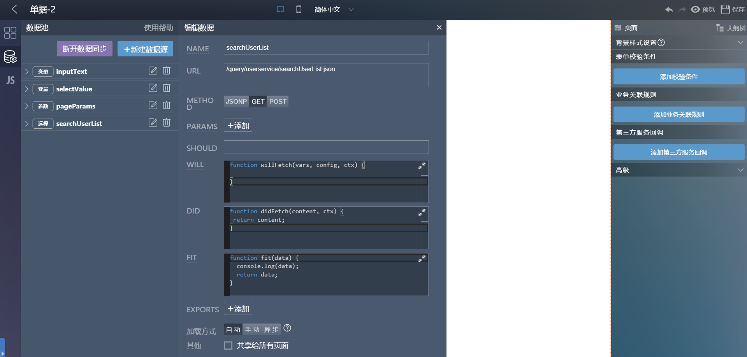Expand the DID code editor fullscreen
This screenshot has width=747, height=357.
pos(422,212)
